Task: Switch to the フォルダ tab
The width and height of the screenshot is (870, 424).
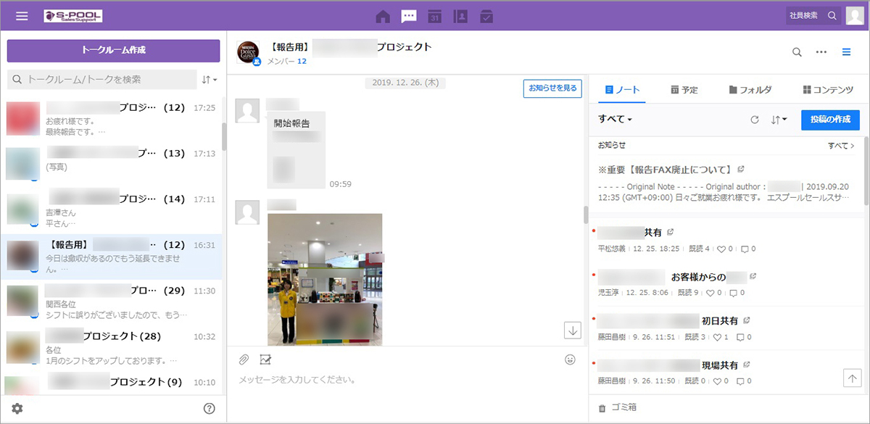Action: click(750, 90)
